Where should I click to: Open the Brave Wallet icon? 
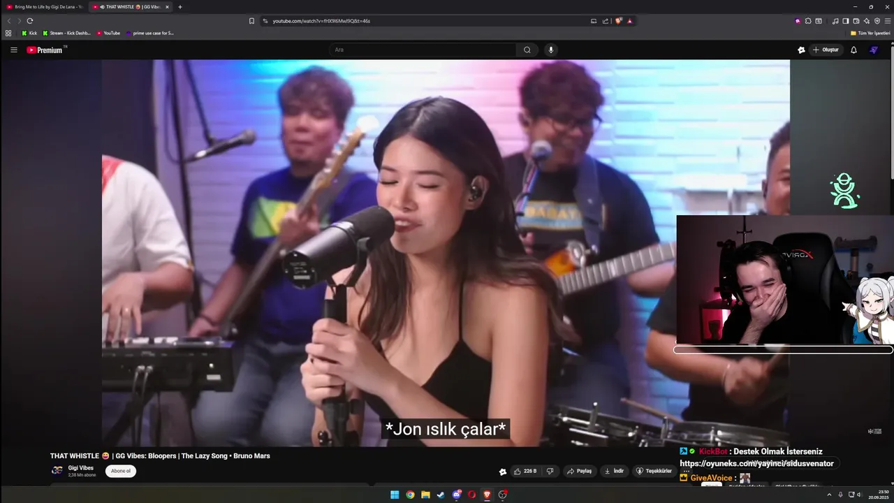click(856, 21)
